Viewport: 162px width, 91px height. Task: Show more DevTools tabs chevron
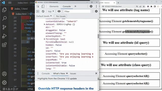(75, 6)
